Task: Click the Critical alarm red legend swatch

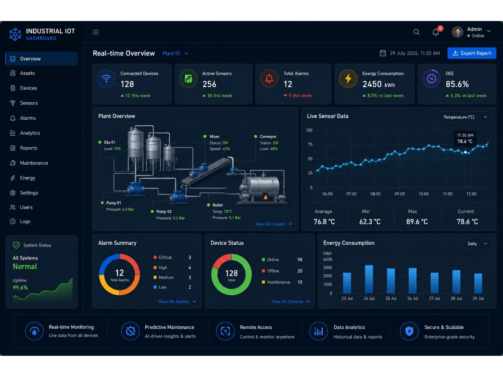Action: coord(155,257)
